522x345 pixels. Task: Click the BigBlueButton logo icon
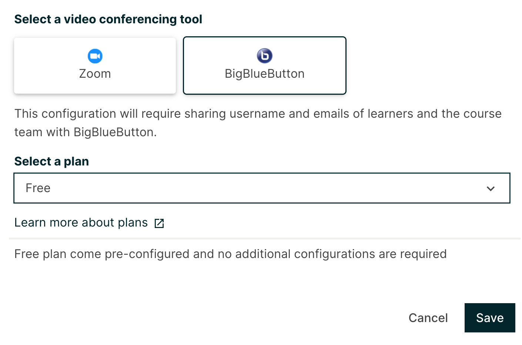pos(265,56)
